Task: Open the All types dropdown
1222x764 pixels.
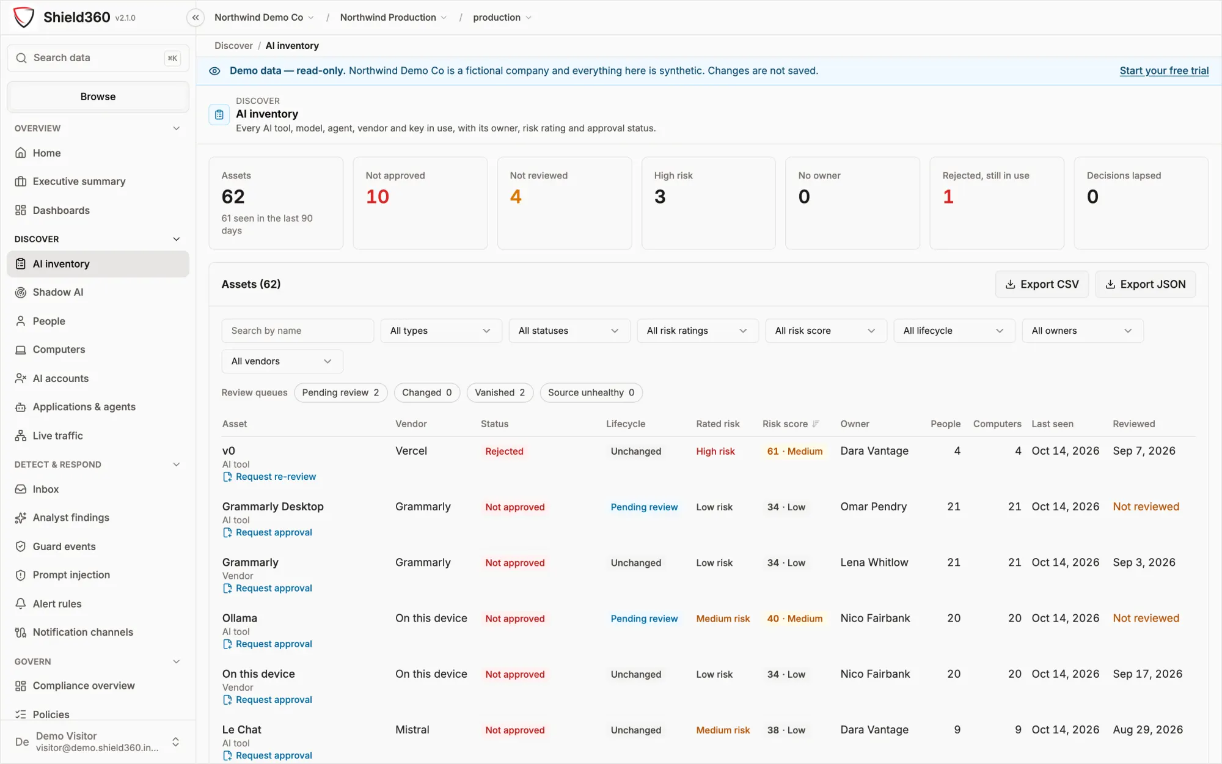Action: point(441,331)
